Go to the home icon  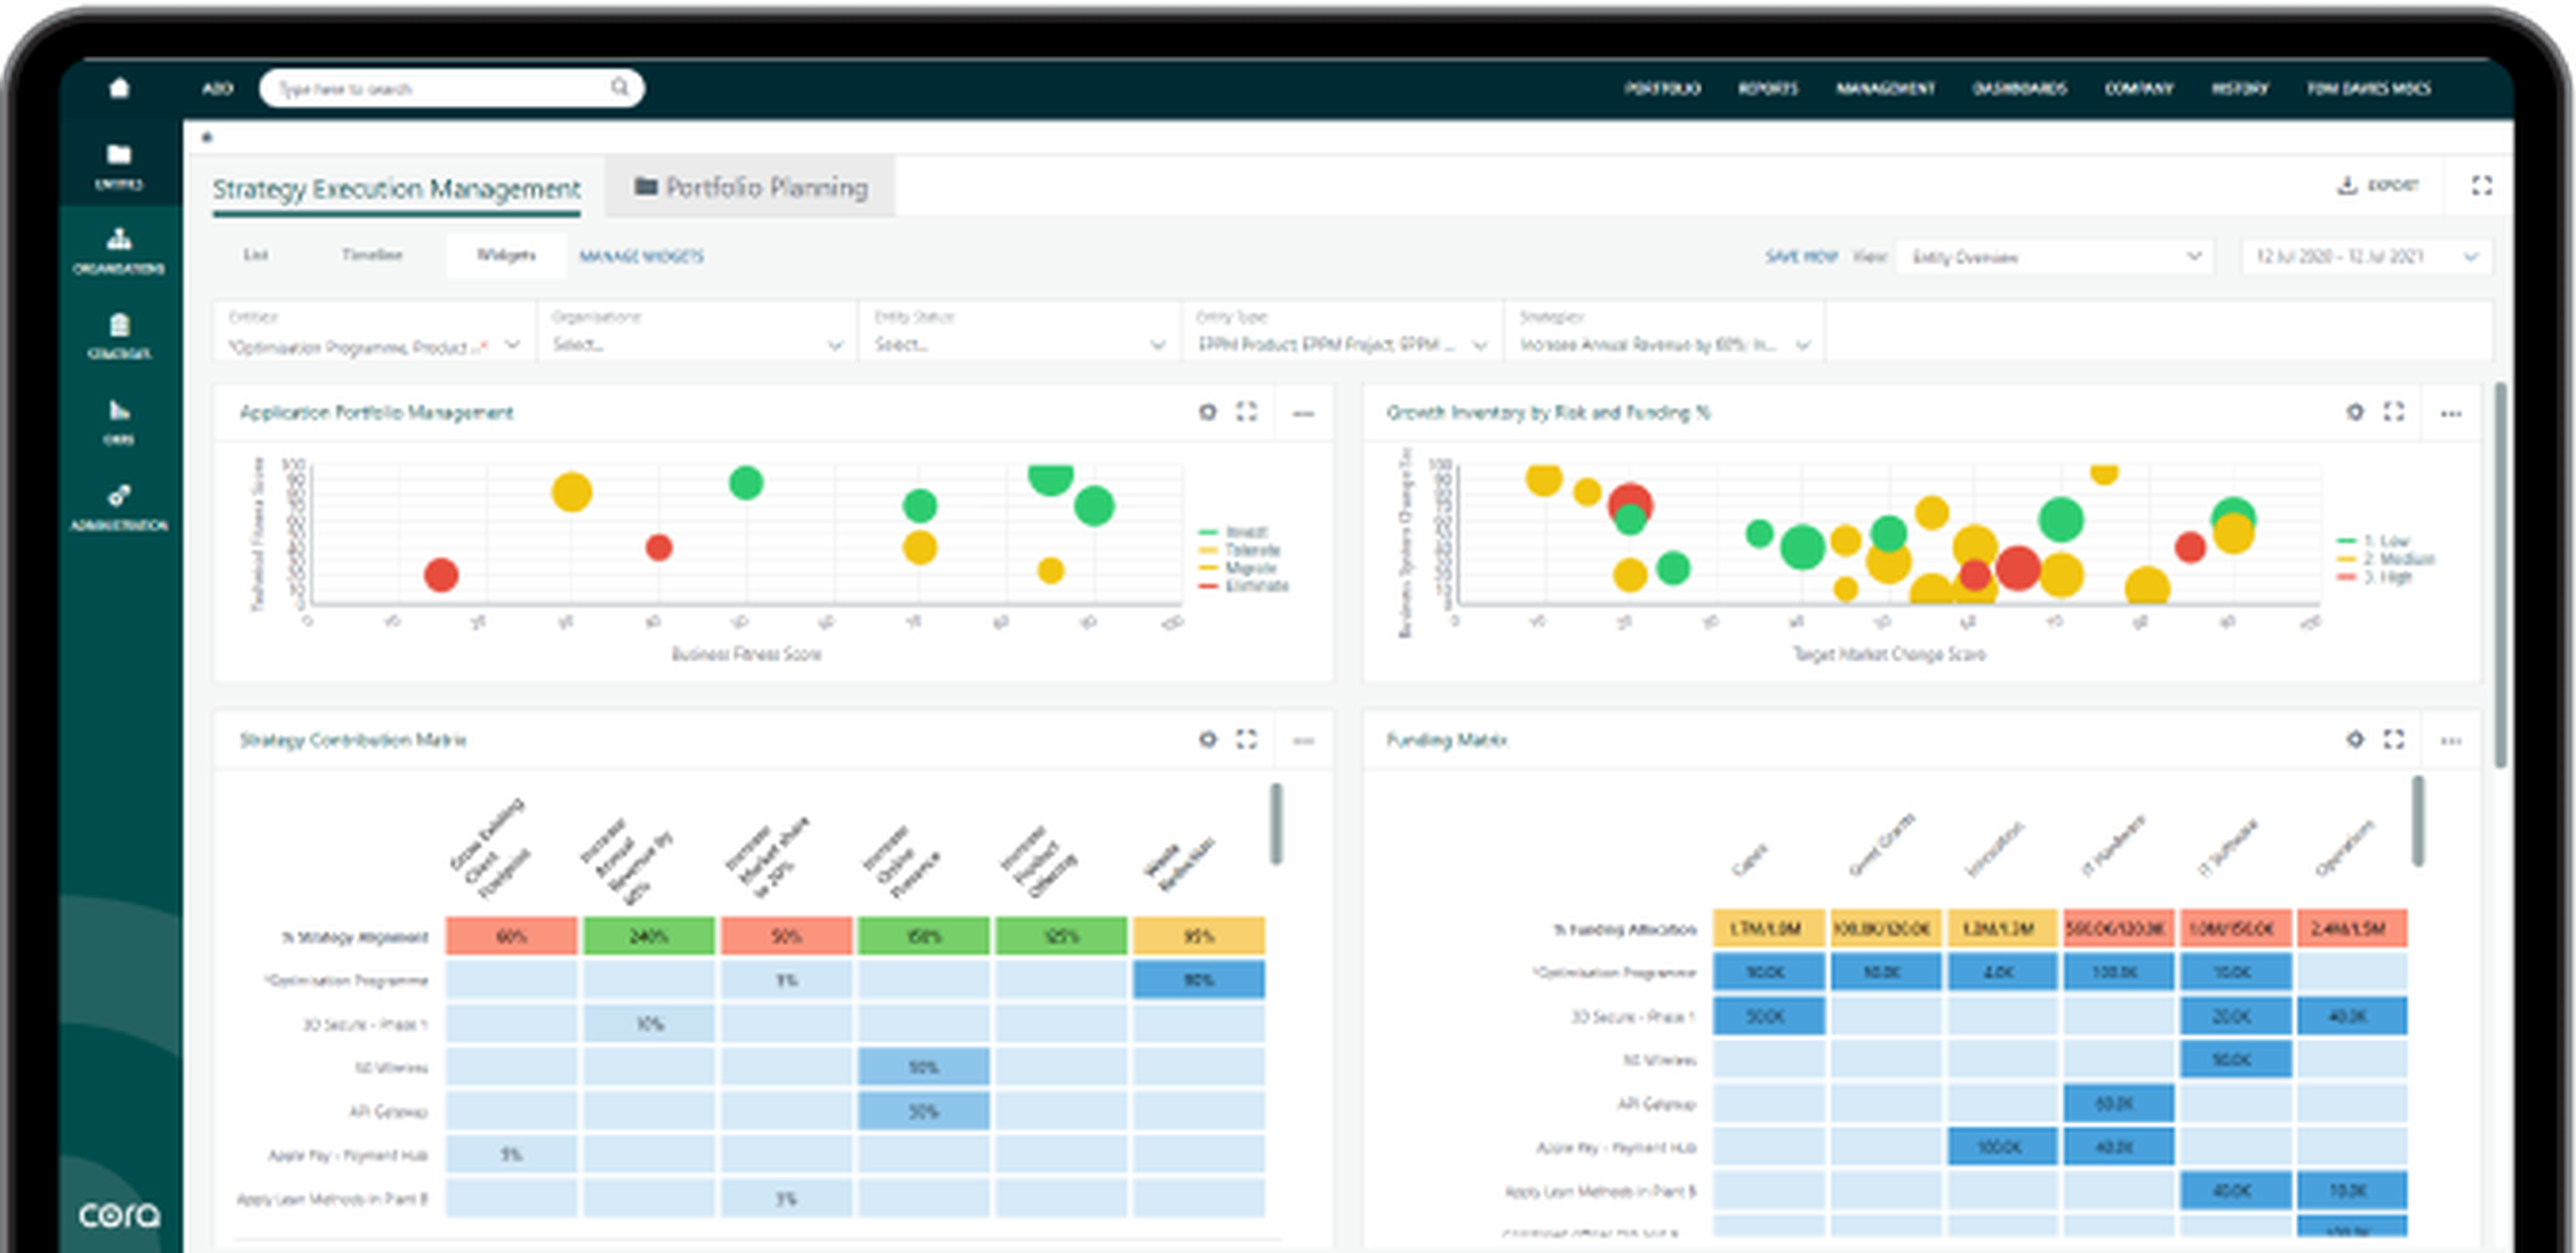(x=119, y=88)
